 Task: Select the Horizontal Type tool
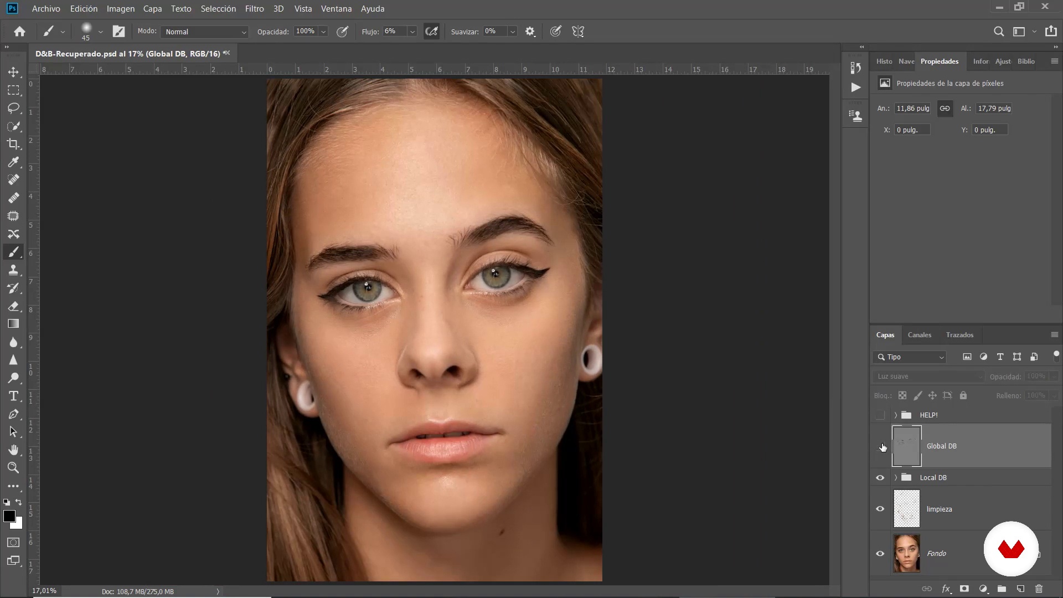[x=13, y=396]
